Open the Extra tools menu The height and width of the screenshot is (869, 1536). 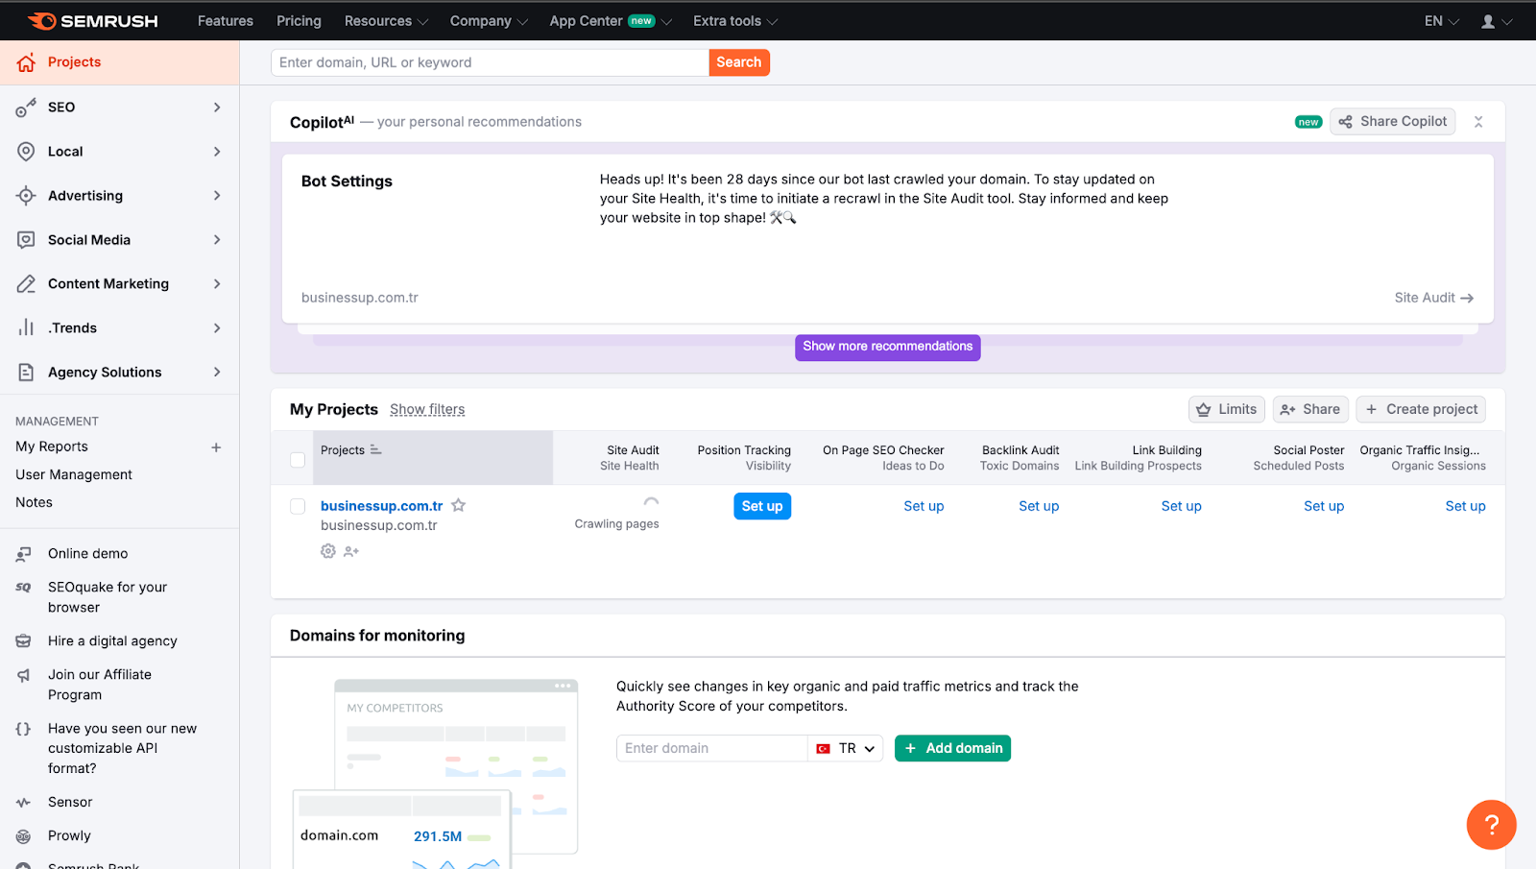(x=735, y=21)
